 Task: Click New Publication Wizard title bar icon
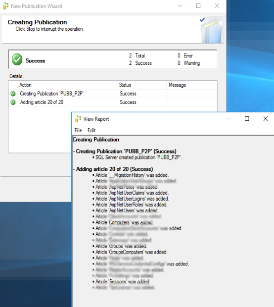(5, 6)
